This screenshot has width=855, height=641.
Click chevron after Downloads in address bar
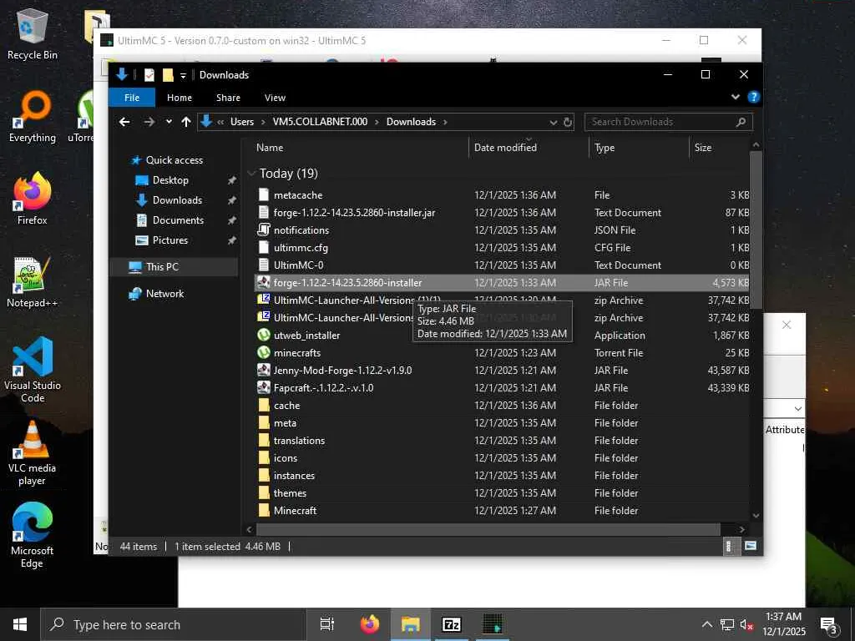[x=446, y=122]
